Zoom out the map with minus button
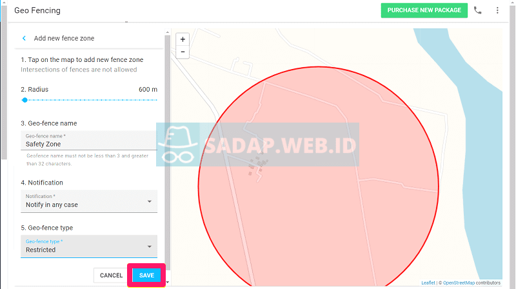 coord(183,52)
